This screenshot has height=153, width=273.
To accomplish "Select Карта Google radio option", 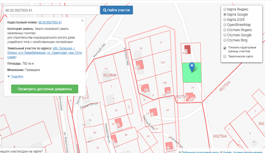I will [225, 15].
